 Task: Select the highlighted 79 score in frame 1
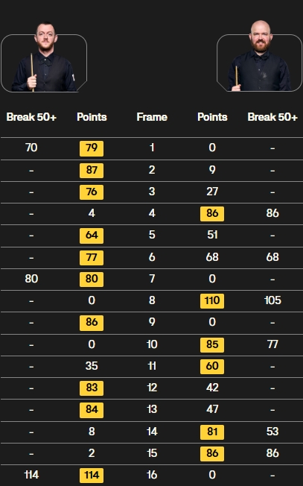point(92,148)
